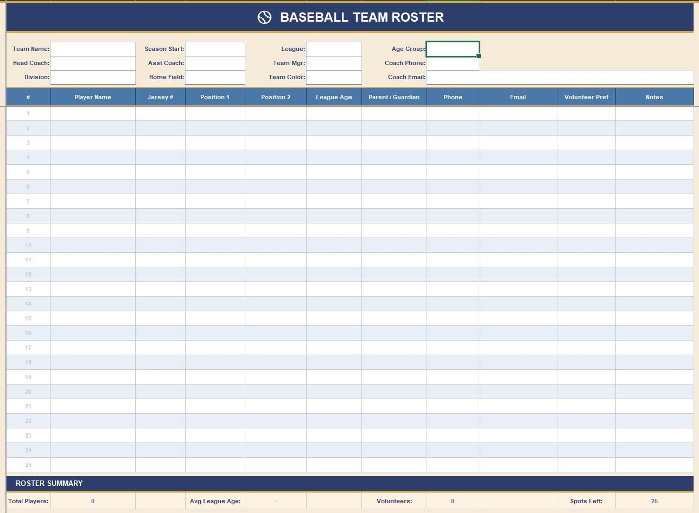This screenshot has width=699, height=513.
Task: Click the BASEBALL TEAM ROSTER title
Action: 362,17
